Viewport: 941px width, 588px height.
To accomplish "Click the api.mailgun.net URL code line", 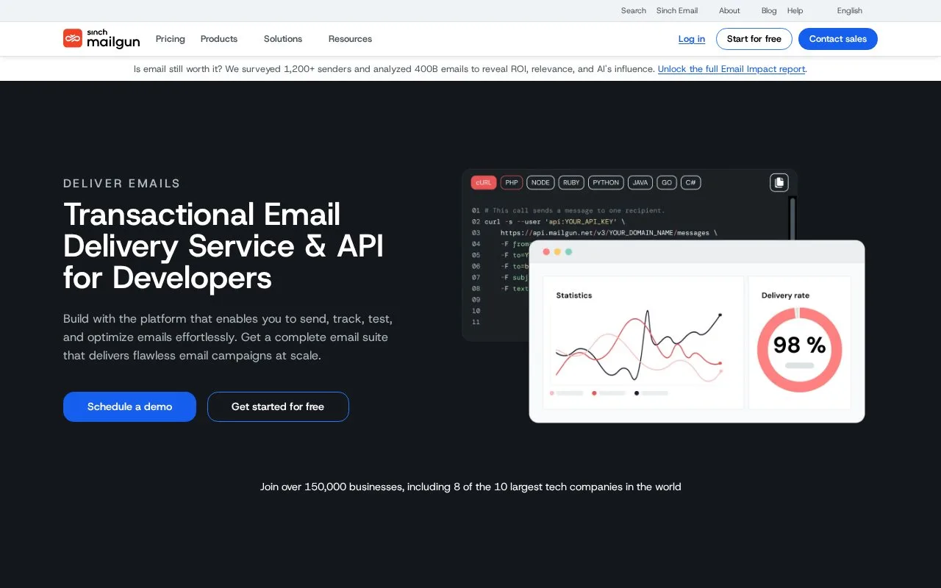I will point(609,233).
